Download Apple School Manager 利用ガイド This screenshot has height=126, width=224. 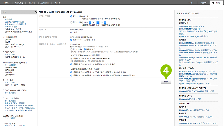(x=194, y=36)
